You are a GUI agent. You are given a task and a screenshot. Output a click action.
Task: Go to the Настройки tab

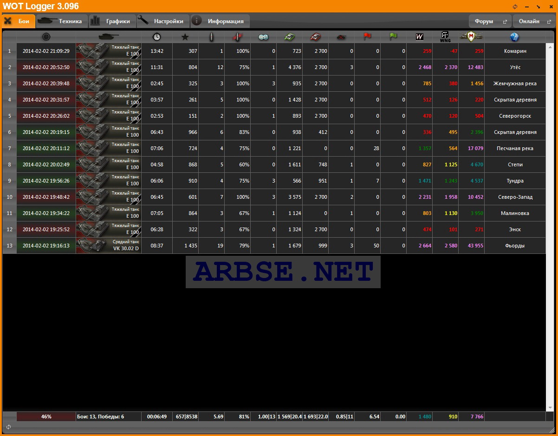[163, 21]
